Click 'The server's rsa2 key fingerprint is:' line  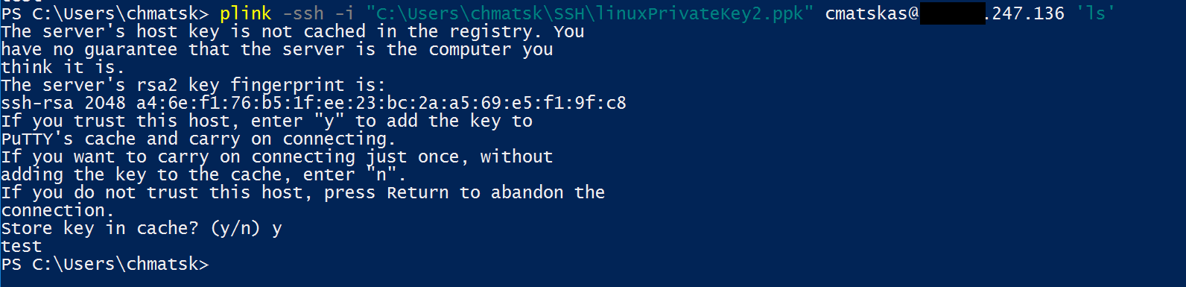click(194, 85)
